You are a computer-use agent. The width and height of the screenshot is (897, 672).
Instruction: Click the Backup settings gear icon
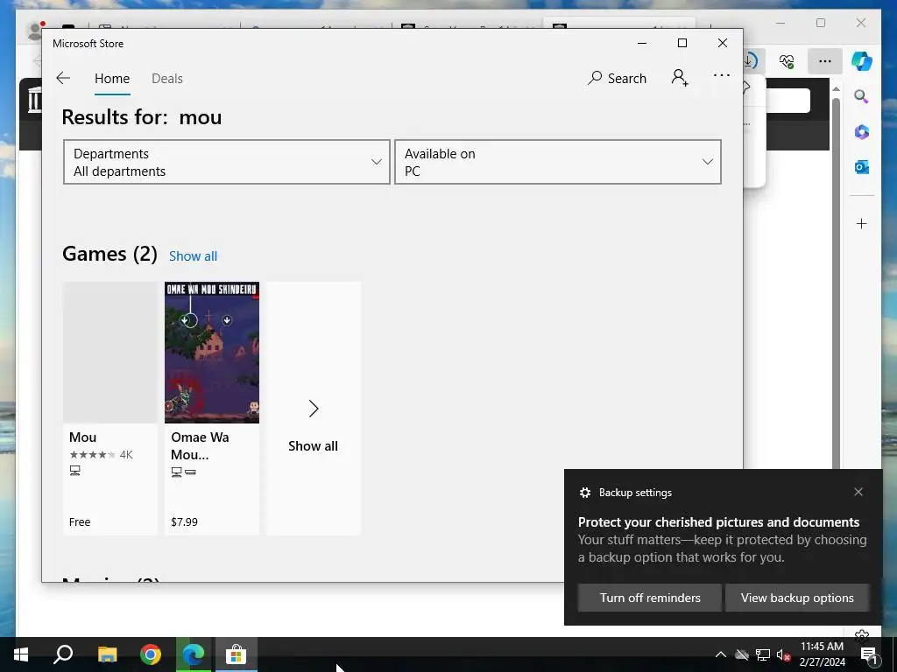[584, 493]
